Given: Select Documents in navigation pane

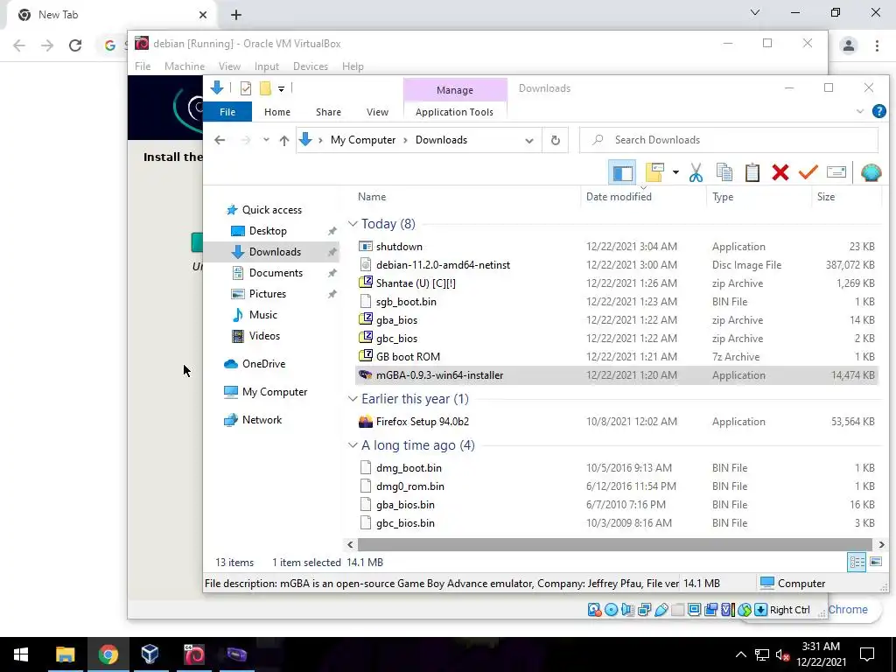Looking at the screenshot, I should tap(276, 273).
